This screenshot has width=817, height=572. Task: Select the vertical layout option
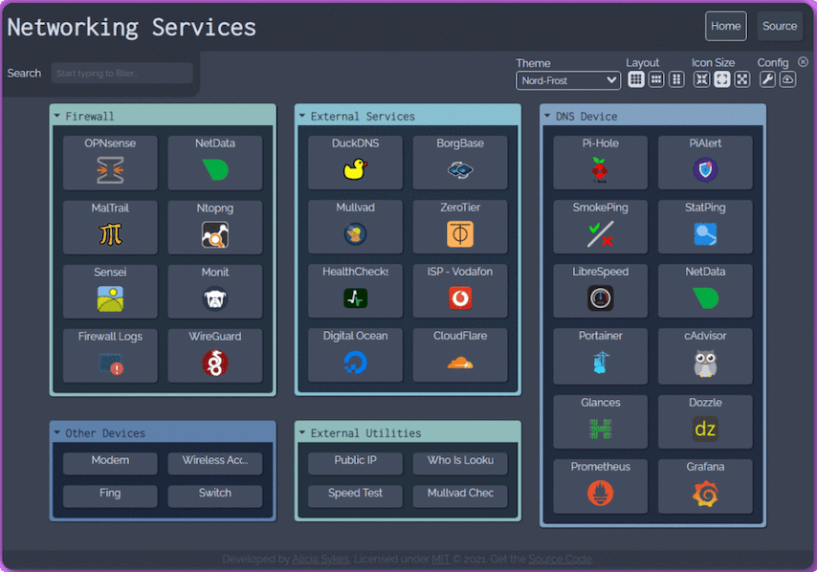point(676,79)
